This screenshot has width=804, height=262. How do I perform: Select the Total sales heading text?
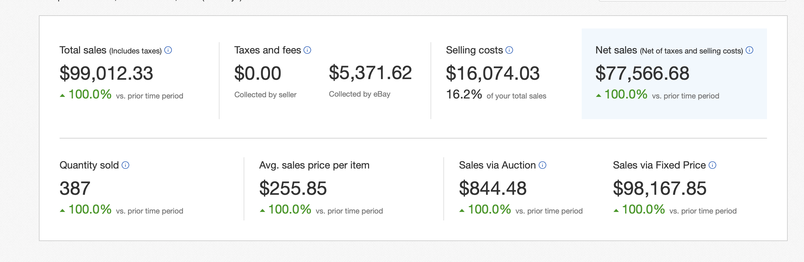[x=83, y=50]
